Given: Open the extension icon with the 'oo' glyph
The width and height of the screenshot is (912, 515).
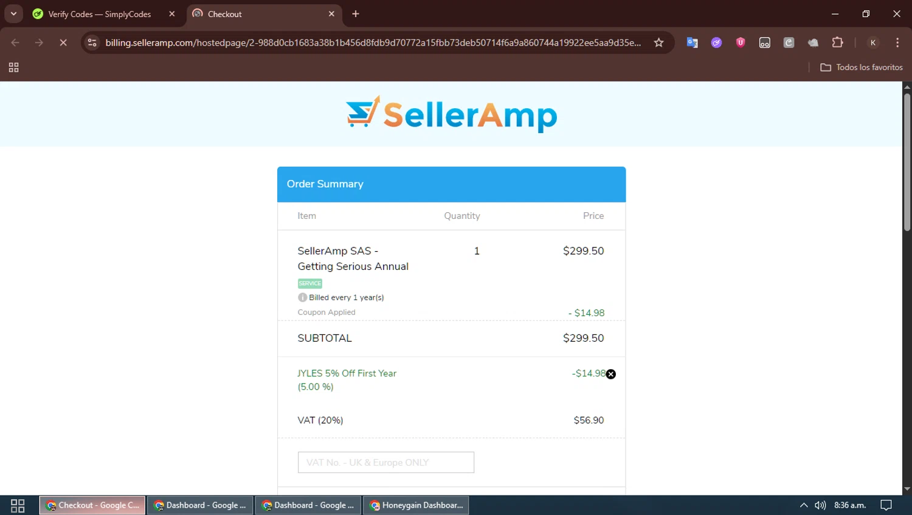Looking at the screenshot, I should tap(765, 43).
